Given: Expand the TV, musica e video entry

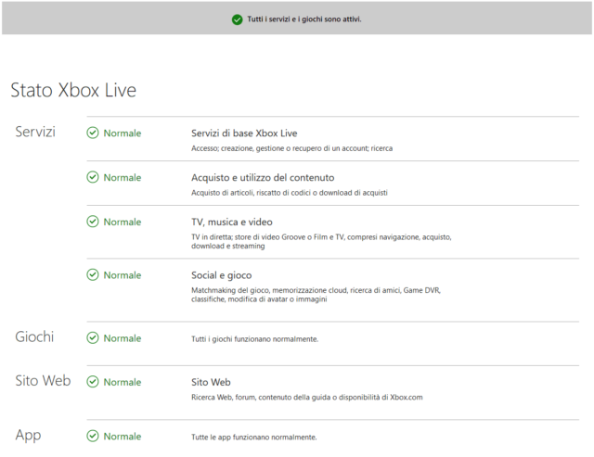Looking at the screenshot, I should [x=231, y=222].
